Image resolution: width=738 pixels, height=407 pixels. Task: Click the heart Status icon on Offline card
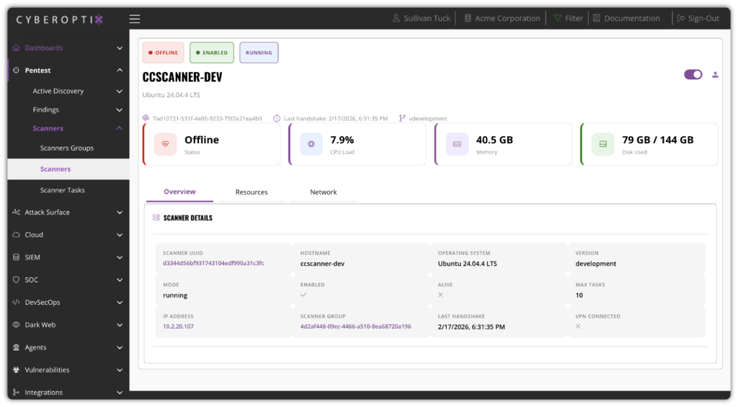(x=165, y=144)
